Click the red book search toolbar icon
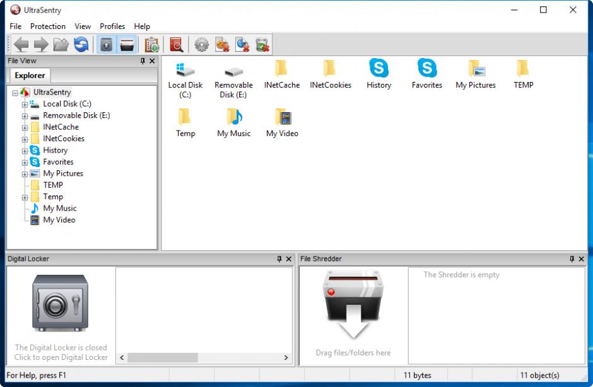 click(x=176, y=45)
